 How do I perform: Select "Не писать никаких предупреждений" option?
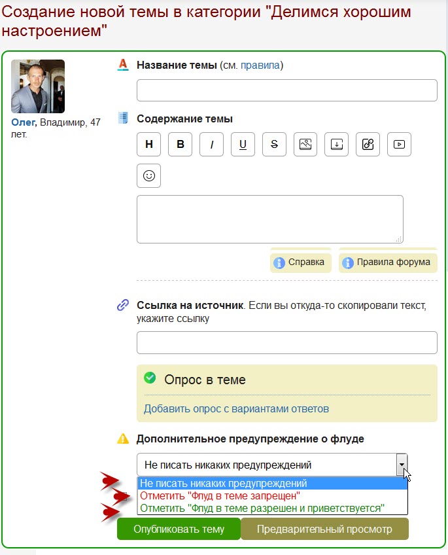click(x=224, y=483)
